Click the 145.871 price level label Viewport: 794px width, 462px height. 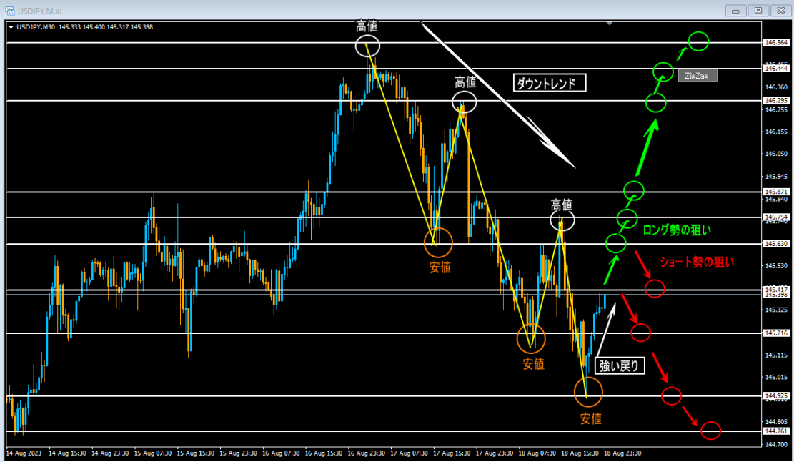(776, 192)
